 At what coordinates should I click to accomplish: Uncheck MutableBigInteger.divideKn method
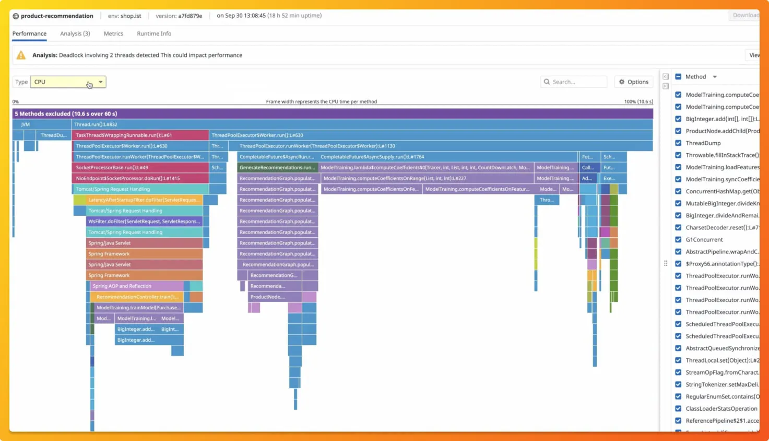pos(678,203)
